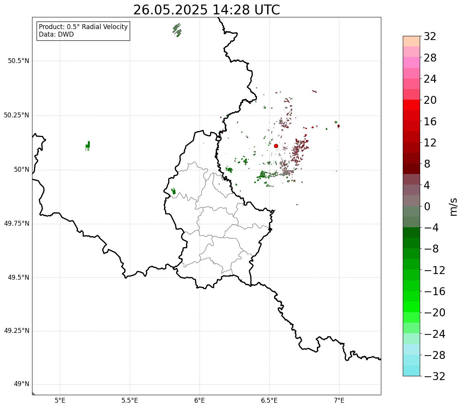Click the colorbar value 32
Image resolution: width=462 pixels, height=408 pixels.
[430, 37]
